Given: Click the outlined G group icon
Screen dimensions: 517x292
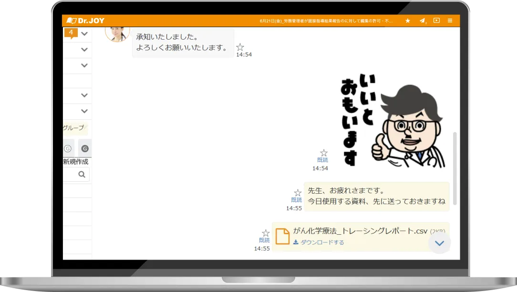Looking at the screenshot, I should tap(68, 148).
